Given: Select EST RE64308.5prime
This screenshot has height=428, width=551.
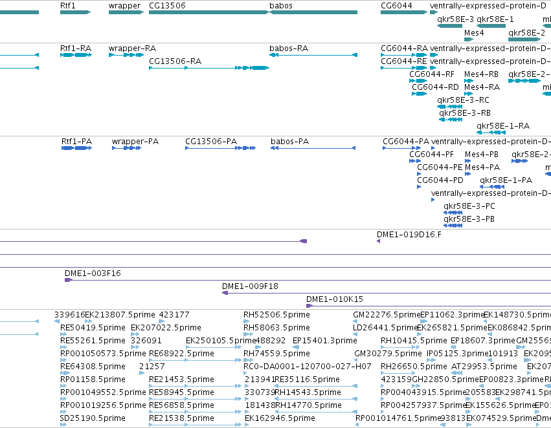Looking at the screenshot, I should click(x=63, y=373).
